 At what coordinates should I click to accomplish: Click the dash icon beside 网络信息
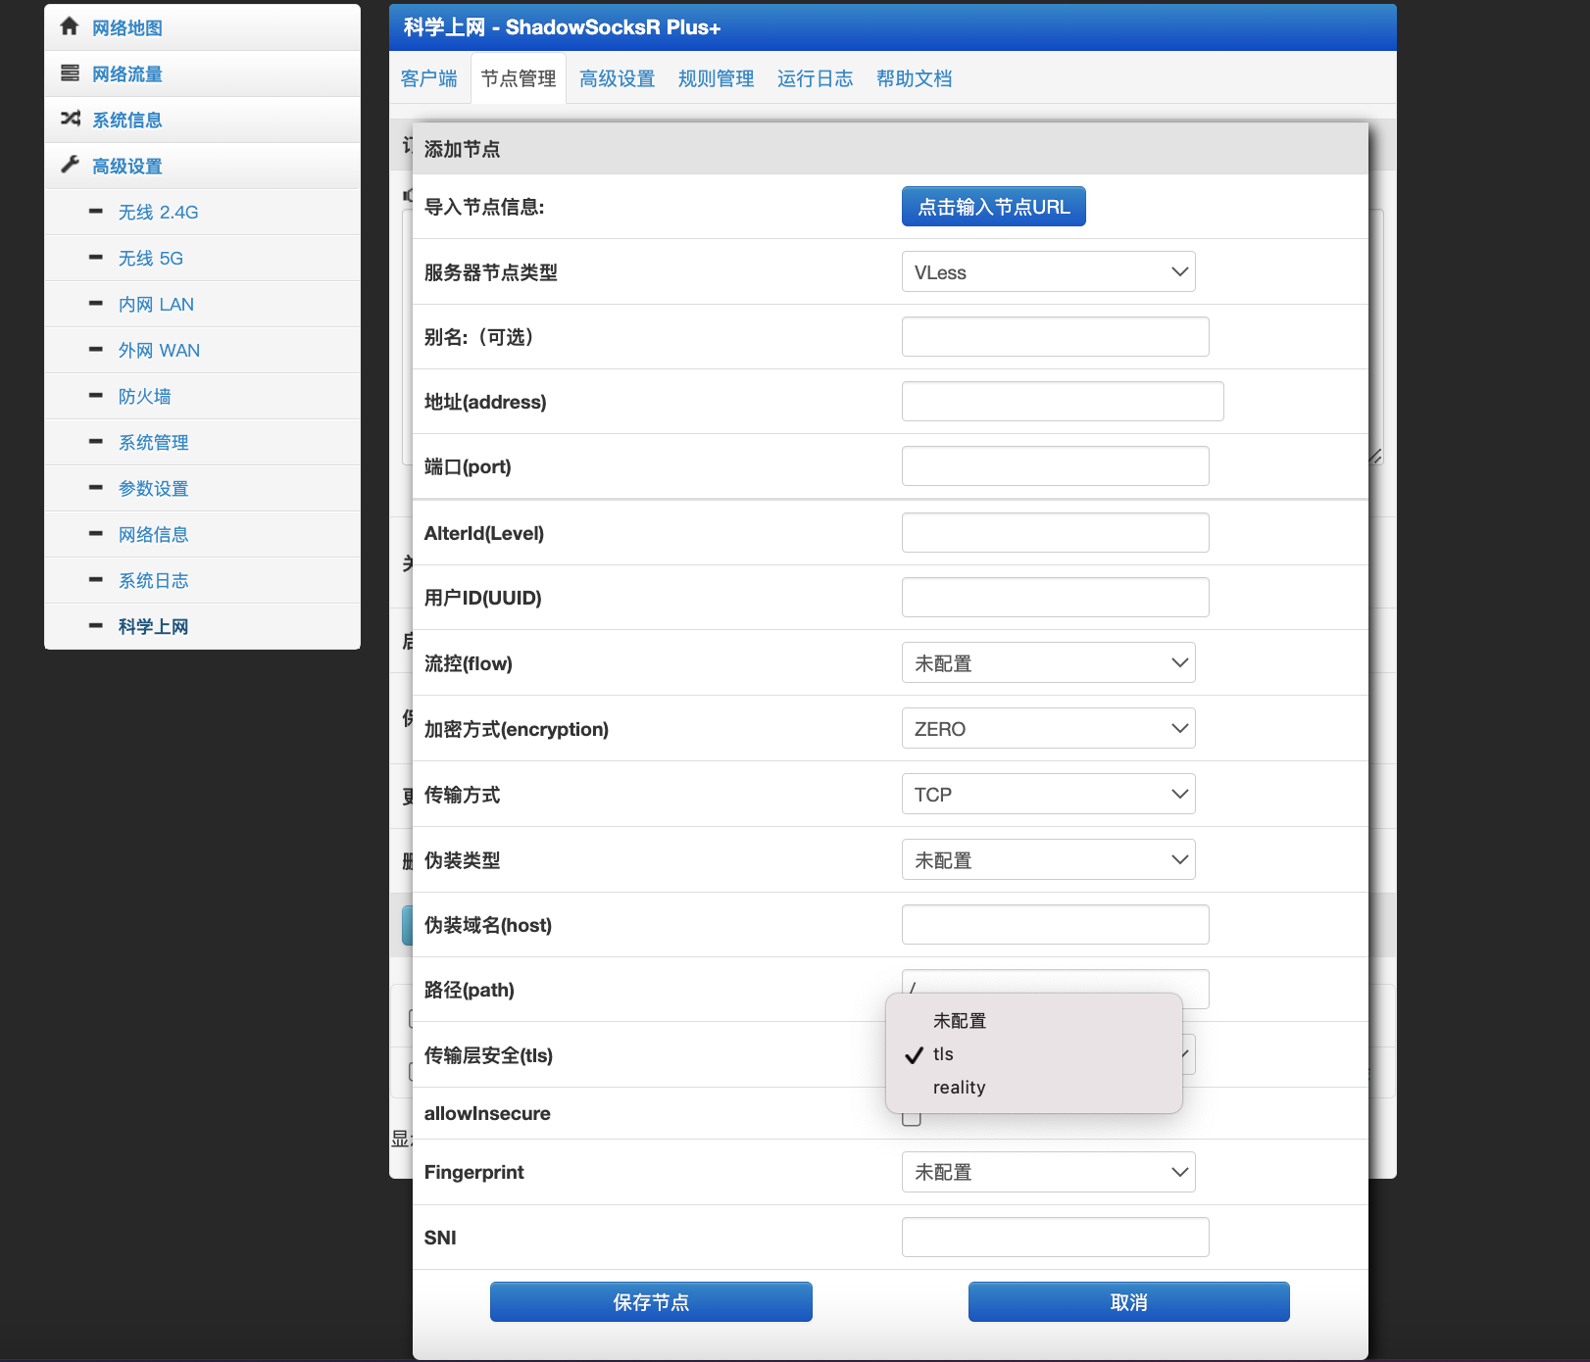pyautogui.click(x=96, y=533)
